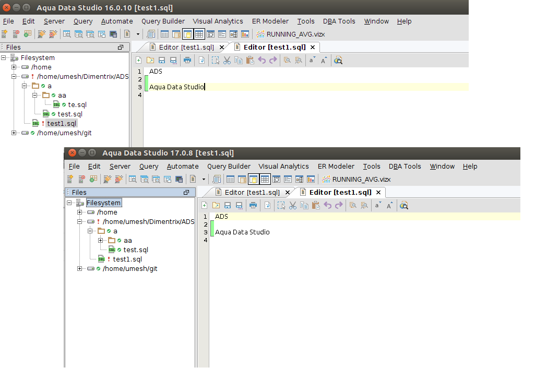Click Reload file icon in 17.0.8 editor toolbar
The image size is (535, 391).
click(267, 205)
